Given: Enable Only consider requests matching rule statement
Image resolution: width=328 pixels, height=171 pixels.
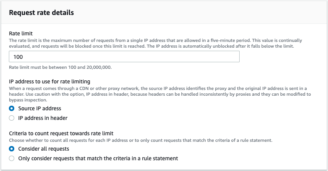Looking at the screenshot, I should [12, 158].
